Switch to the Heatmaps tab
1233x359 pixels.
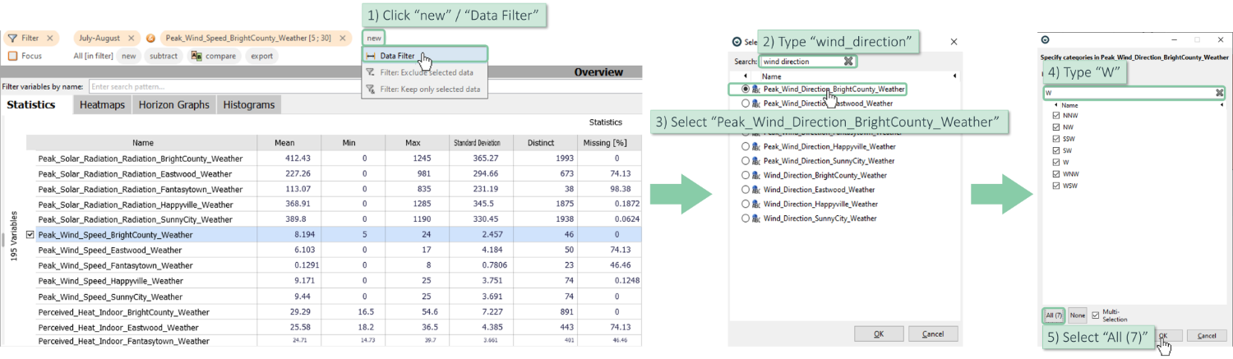point(102,105)
